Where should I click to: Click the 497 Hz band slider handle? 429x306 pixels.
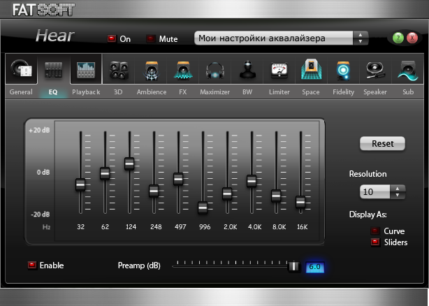pos(178,179)
